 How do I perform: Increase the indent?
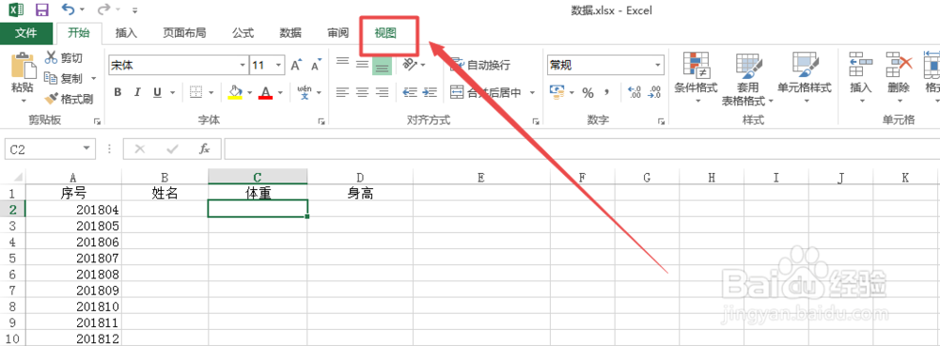[430, 92]
